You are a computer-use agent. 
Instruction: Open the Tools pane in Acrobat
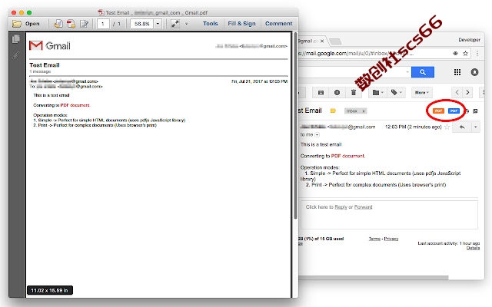click(x=210, y=24)
